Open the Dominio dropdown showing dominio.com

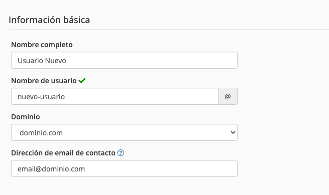click(124, 132)
